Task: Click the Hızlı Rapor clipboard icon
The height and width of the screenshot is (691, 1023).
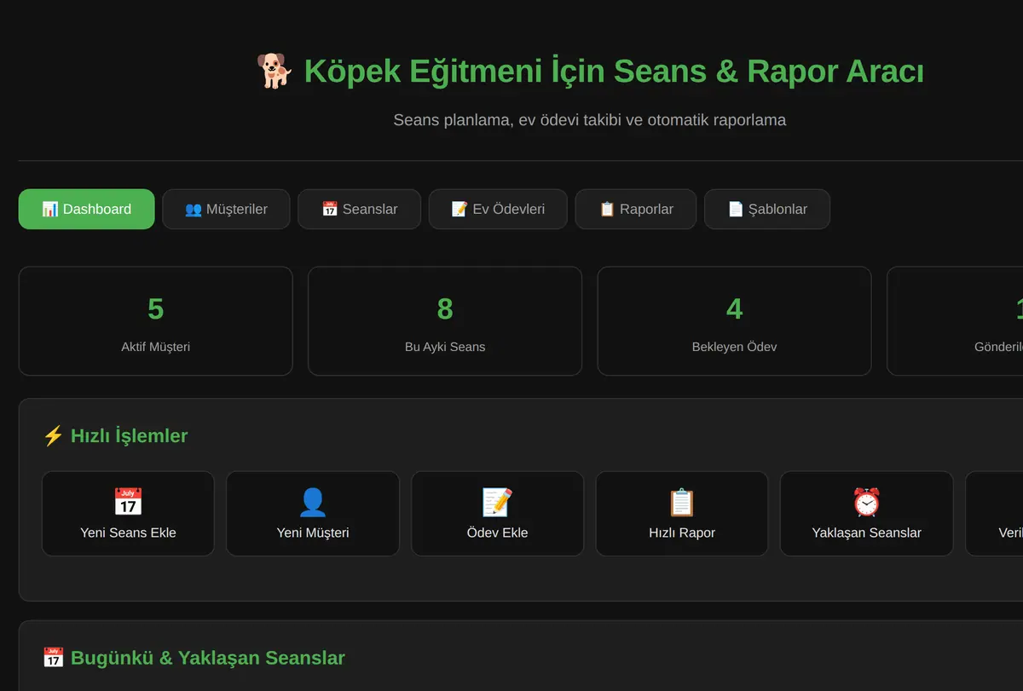Action: 682,502
